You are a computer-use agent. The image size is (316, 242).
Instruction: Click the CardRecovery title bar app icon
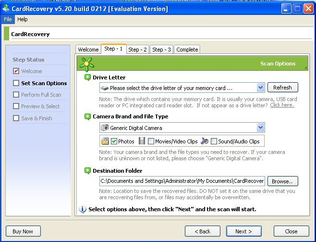coord(6,9)
